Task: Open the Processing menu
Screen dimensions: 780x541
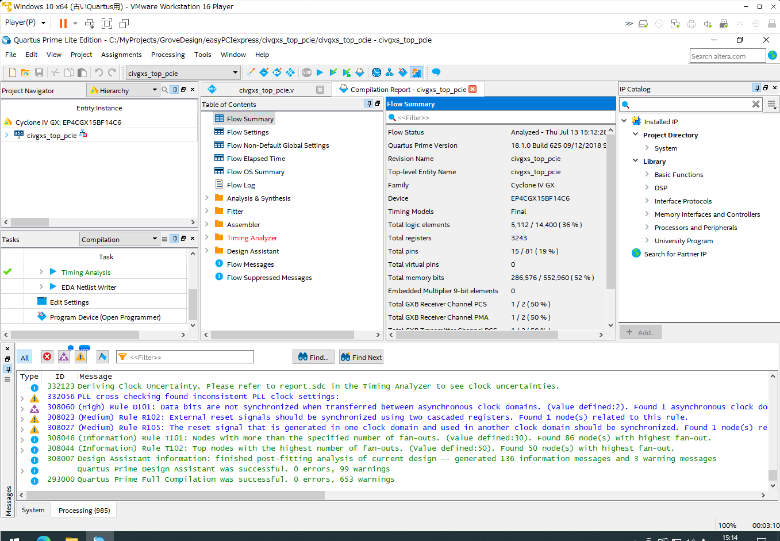Action: pyautogui.click(x=168, y=55)
